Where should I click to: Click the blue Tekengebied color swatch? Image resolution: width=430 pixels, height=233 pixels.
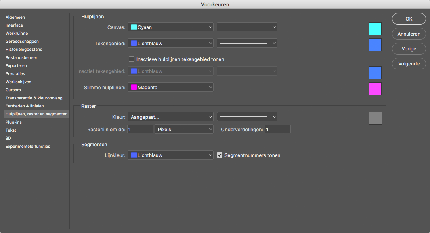click(375, 45)
